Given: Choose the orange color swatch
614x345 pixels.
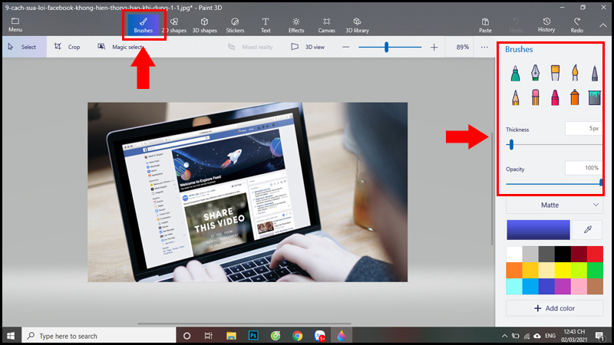Looking at the screenshot, I should (514, 271).
